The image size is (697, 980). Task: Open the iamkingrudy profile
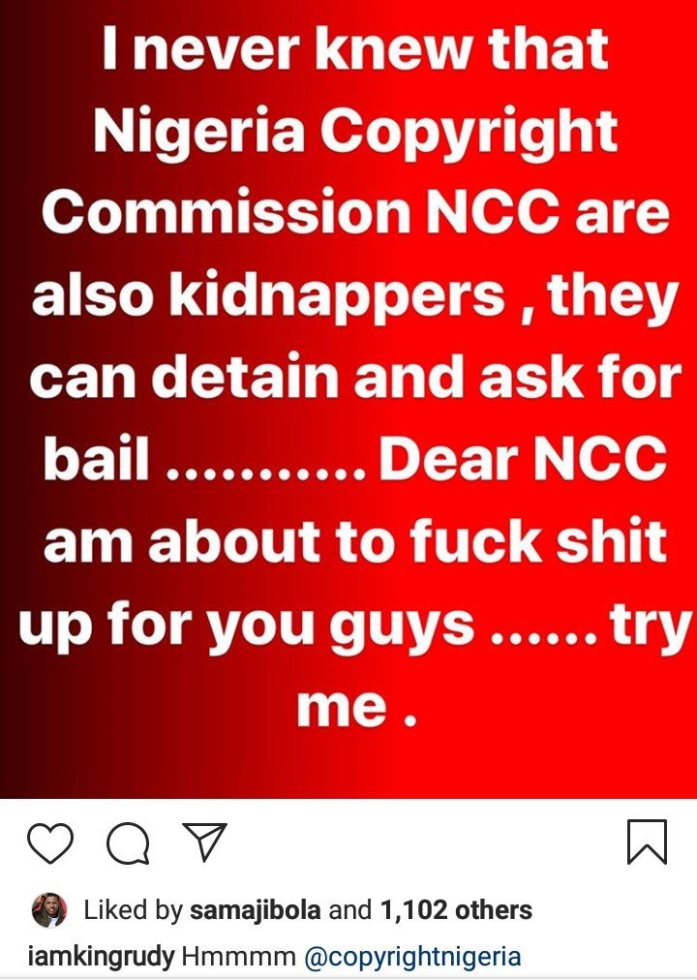point(102,956)
